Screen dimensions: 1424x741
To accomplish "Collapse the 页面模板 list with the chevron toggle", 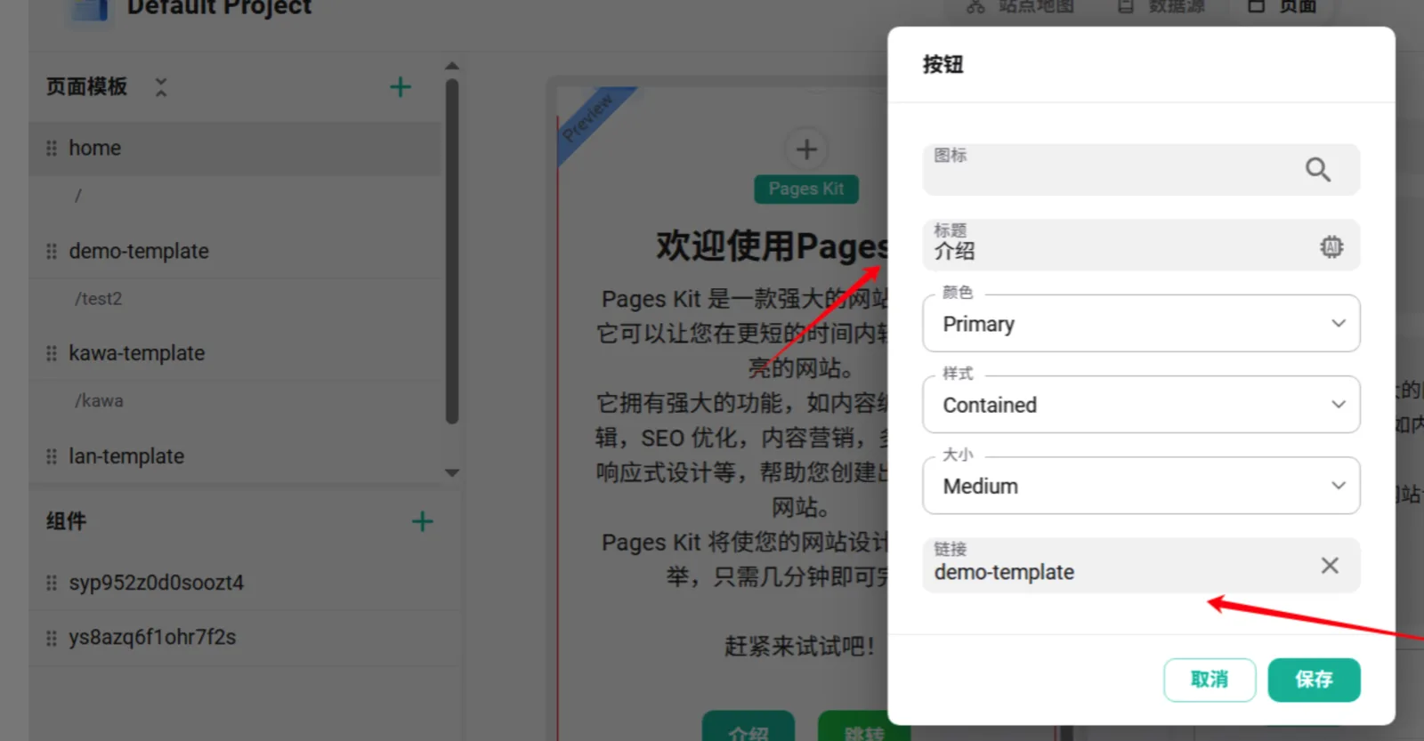I will pyautogui.click(x=161, y=87).
